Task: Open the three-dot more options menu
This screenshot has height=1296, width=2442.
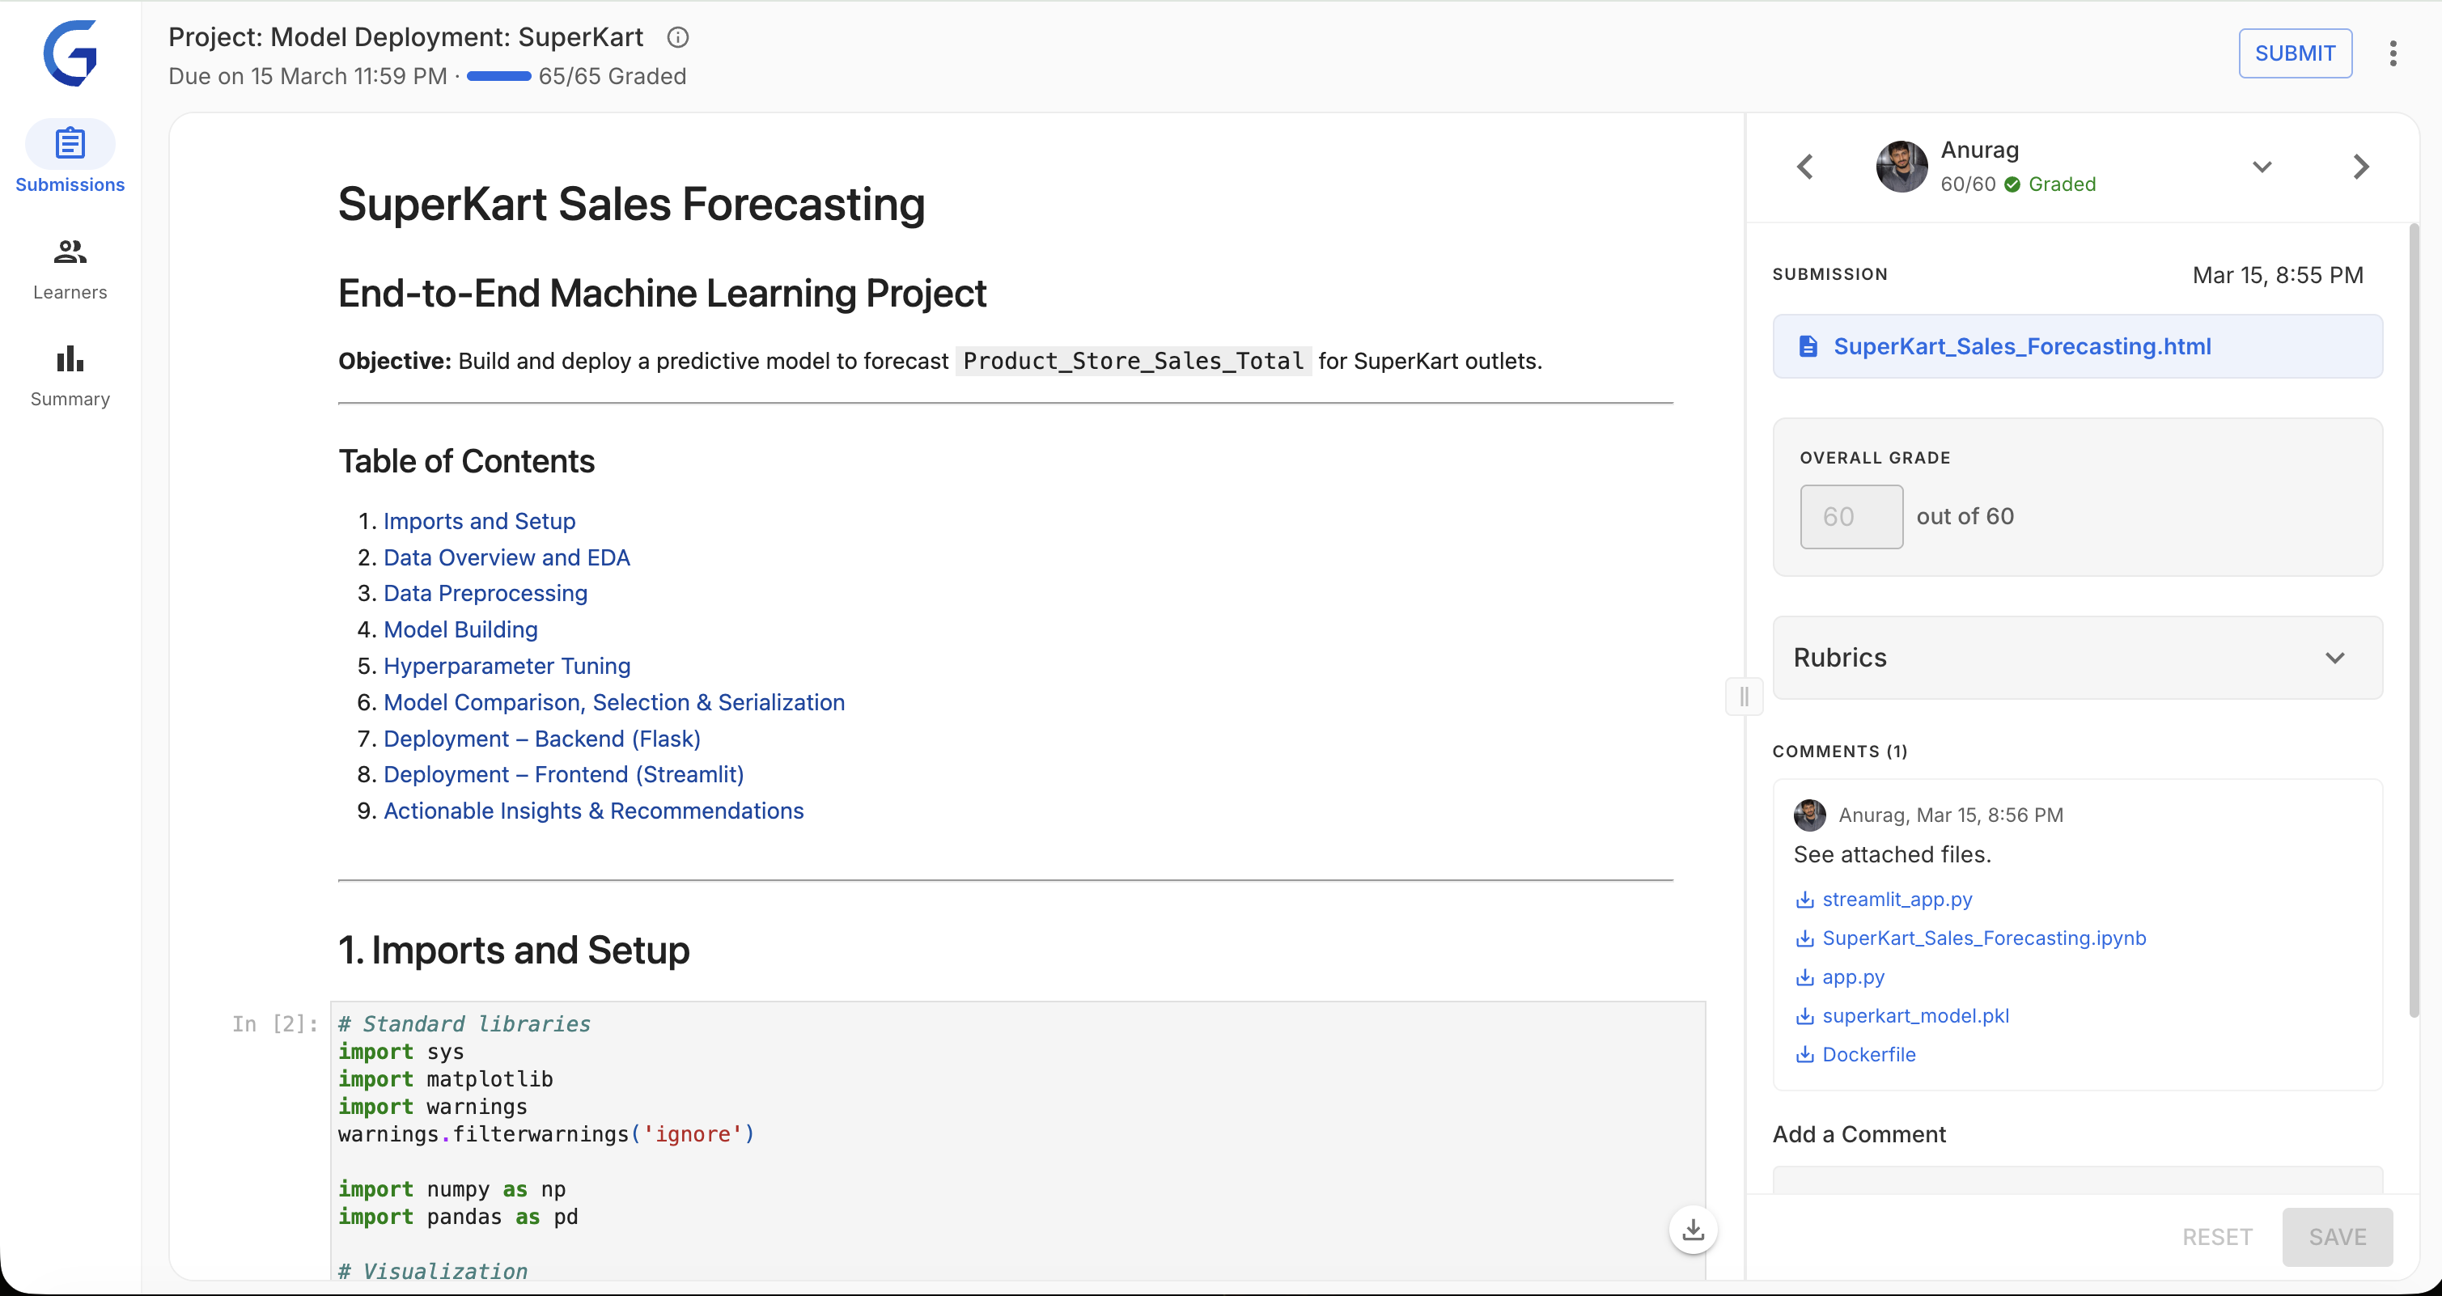Action: click(2393, 53)
